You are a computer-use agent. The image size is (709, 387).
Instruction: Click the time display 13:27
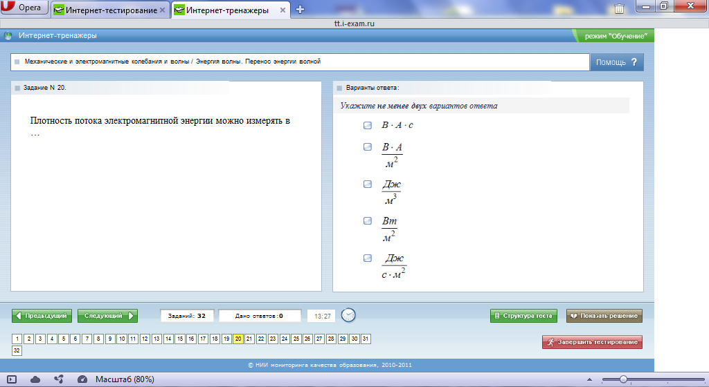click(323, 317)
